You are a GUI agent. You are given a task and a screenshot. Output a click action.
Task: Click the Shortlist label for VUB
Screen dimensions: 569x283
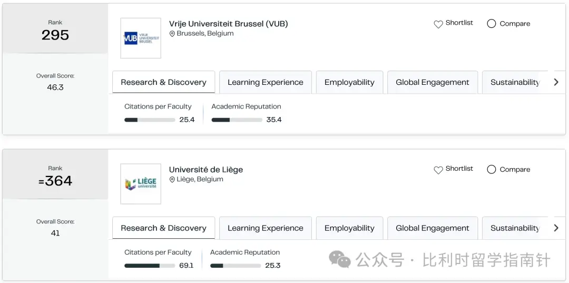pyautogui.click(x=459, y=23)
